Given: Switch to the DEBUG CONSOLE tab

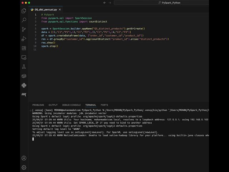Looking at the screenshot, I should pos(71,105).
